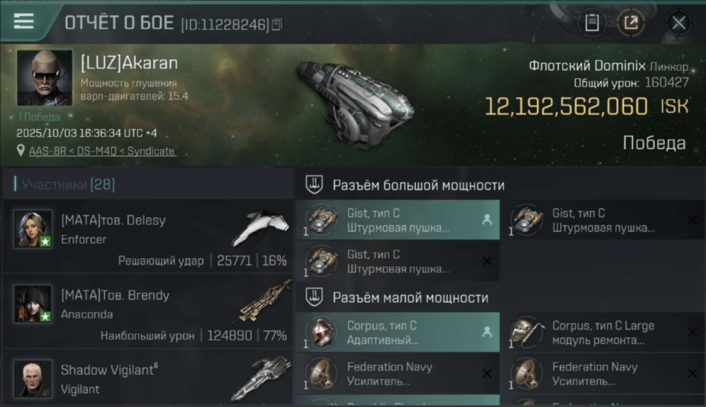706x407 pixels.
Task: Copy the battle report ID
Action: pos(277,24)
